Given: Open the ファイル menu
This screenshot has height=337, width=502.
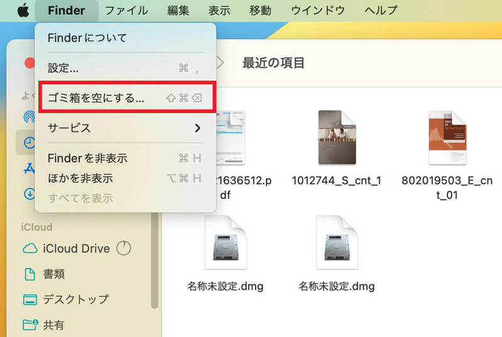Looking at the screenshot, I should tap(126, 11).
